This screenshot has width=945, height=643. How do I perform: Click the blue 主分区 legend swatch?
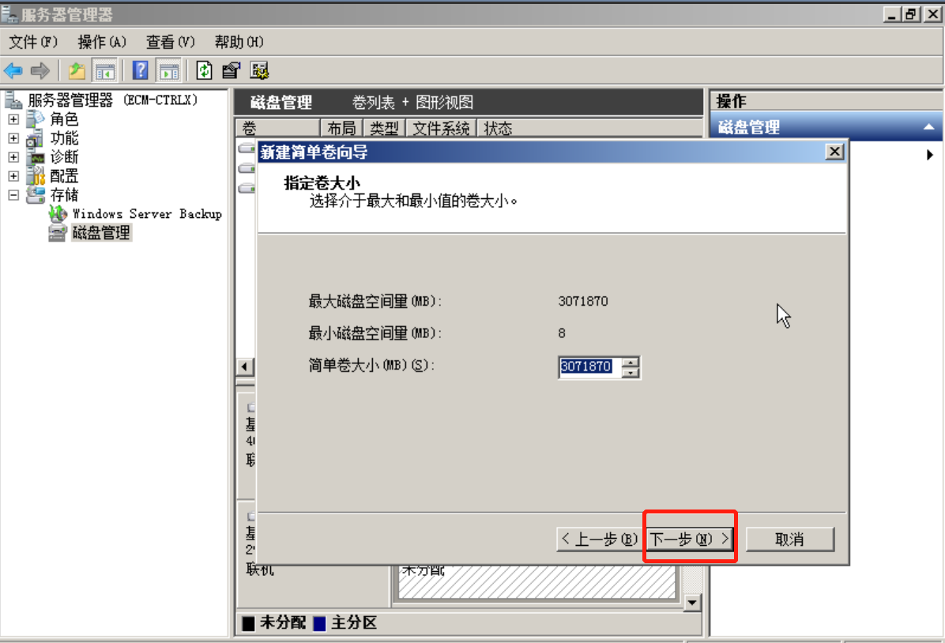[x=319, y=623]
